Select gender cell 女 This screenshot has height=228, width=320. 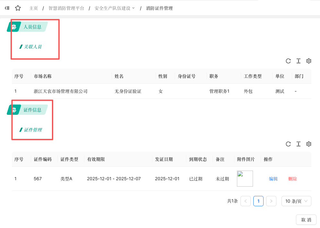coord(161,91)
